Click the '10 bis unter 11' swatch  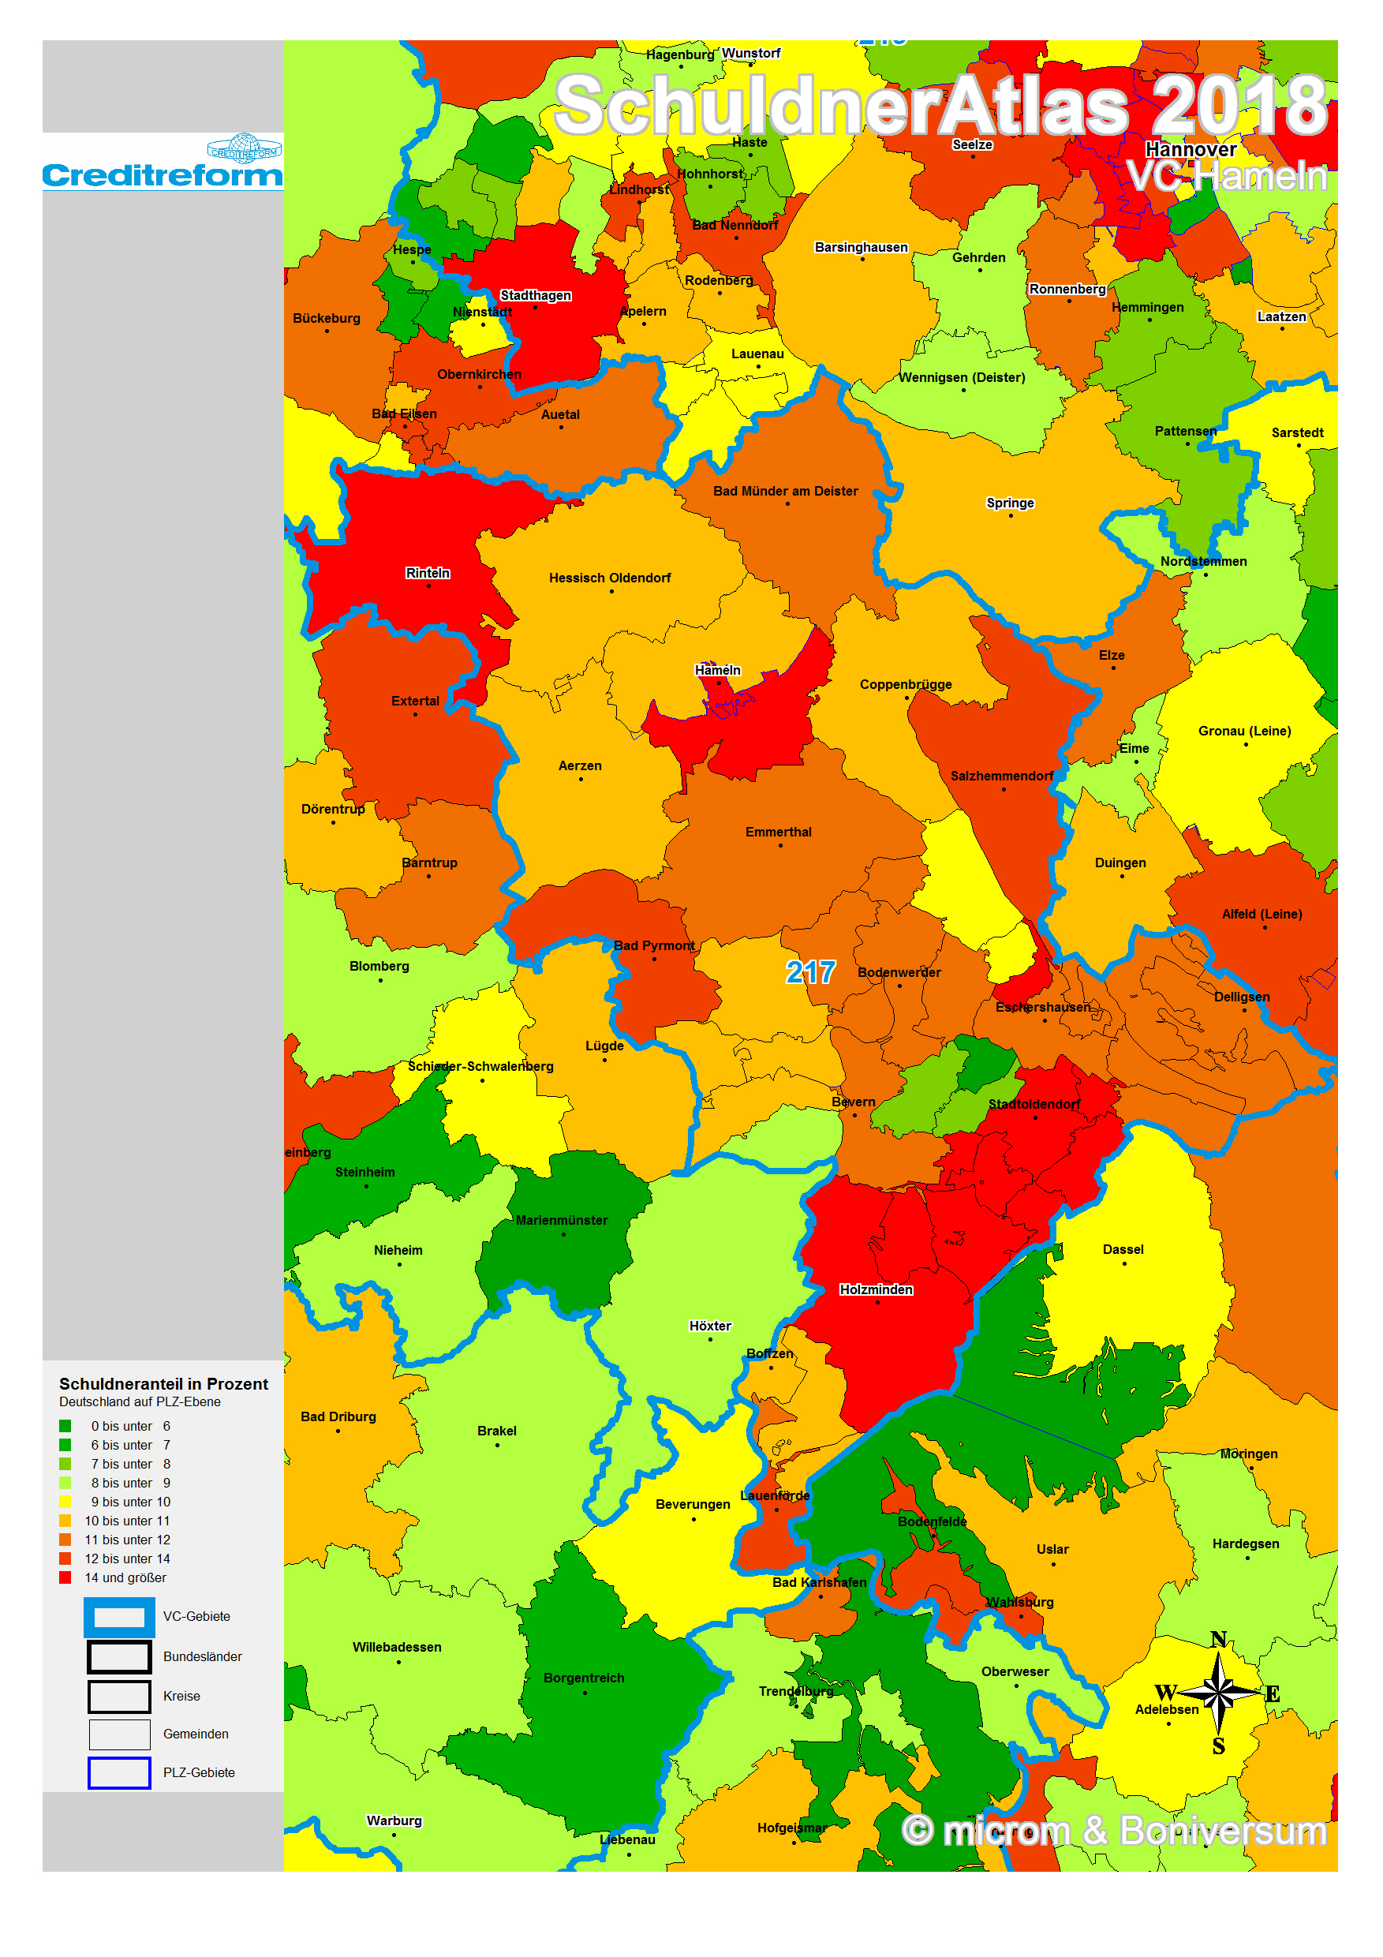coord(65,1521)
